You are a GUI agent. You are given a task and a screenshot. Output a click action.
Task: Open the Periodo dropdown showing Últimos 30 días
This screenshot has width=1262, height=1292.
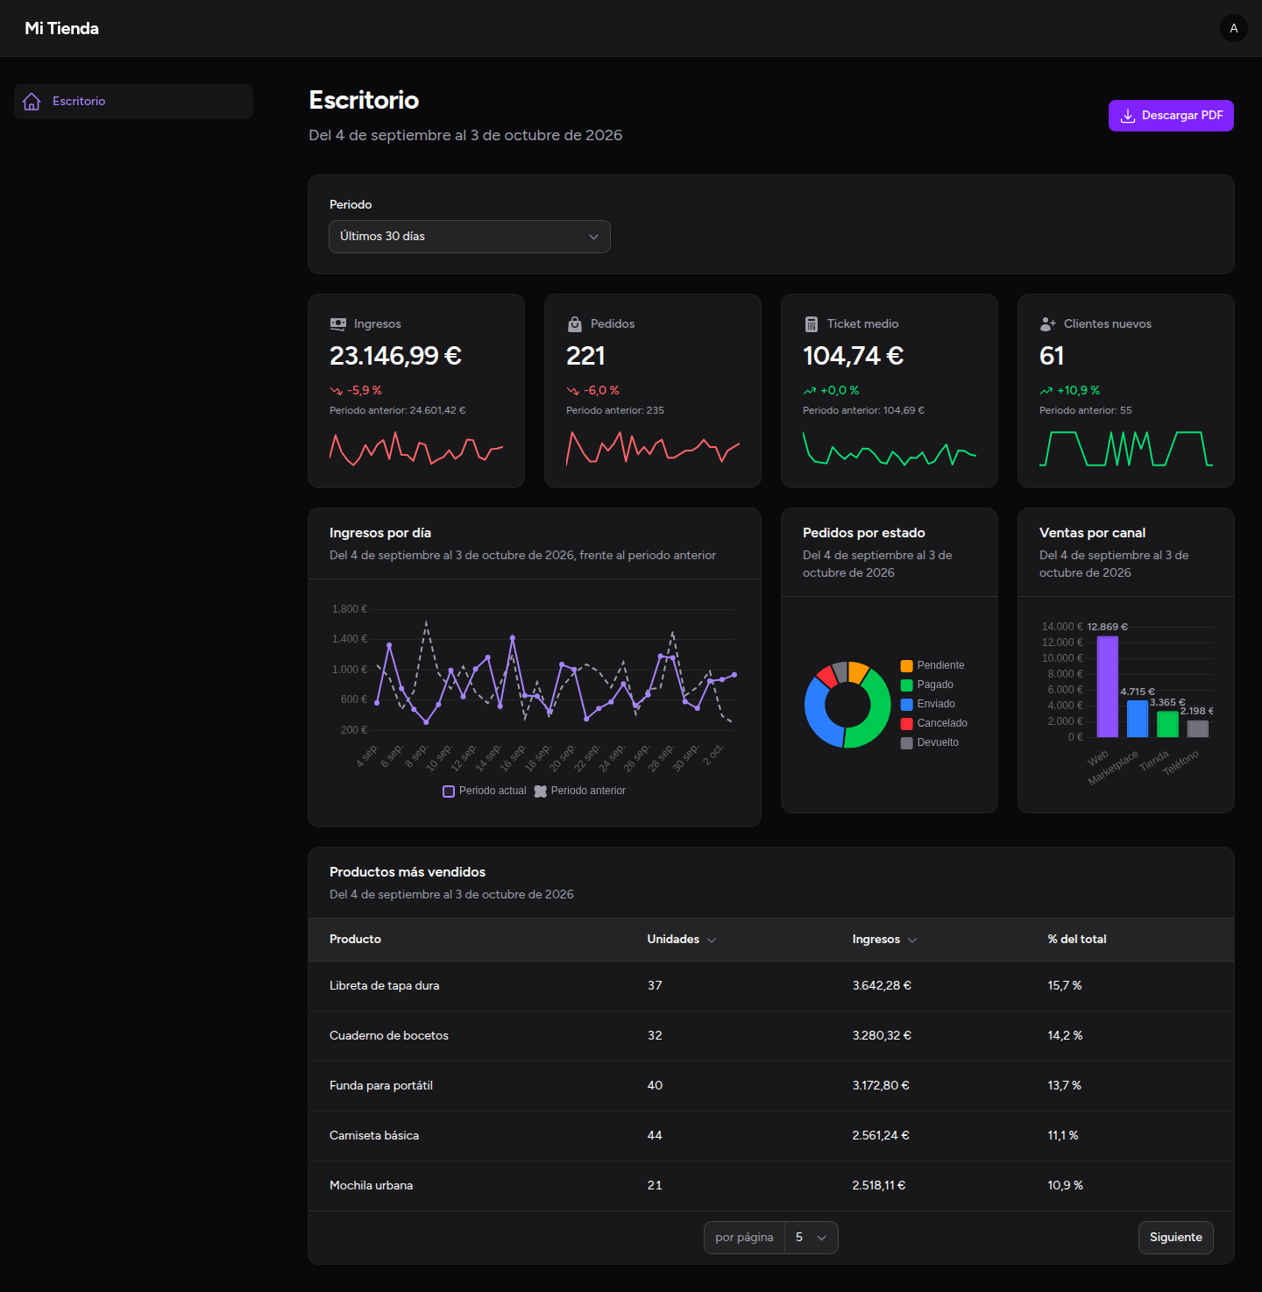point(470,237)
